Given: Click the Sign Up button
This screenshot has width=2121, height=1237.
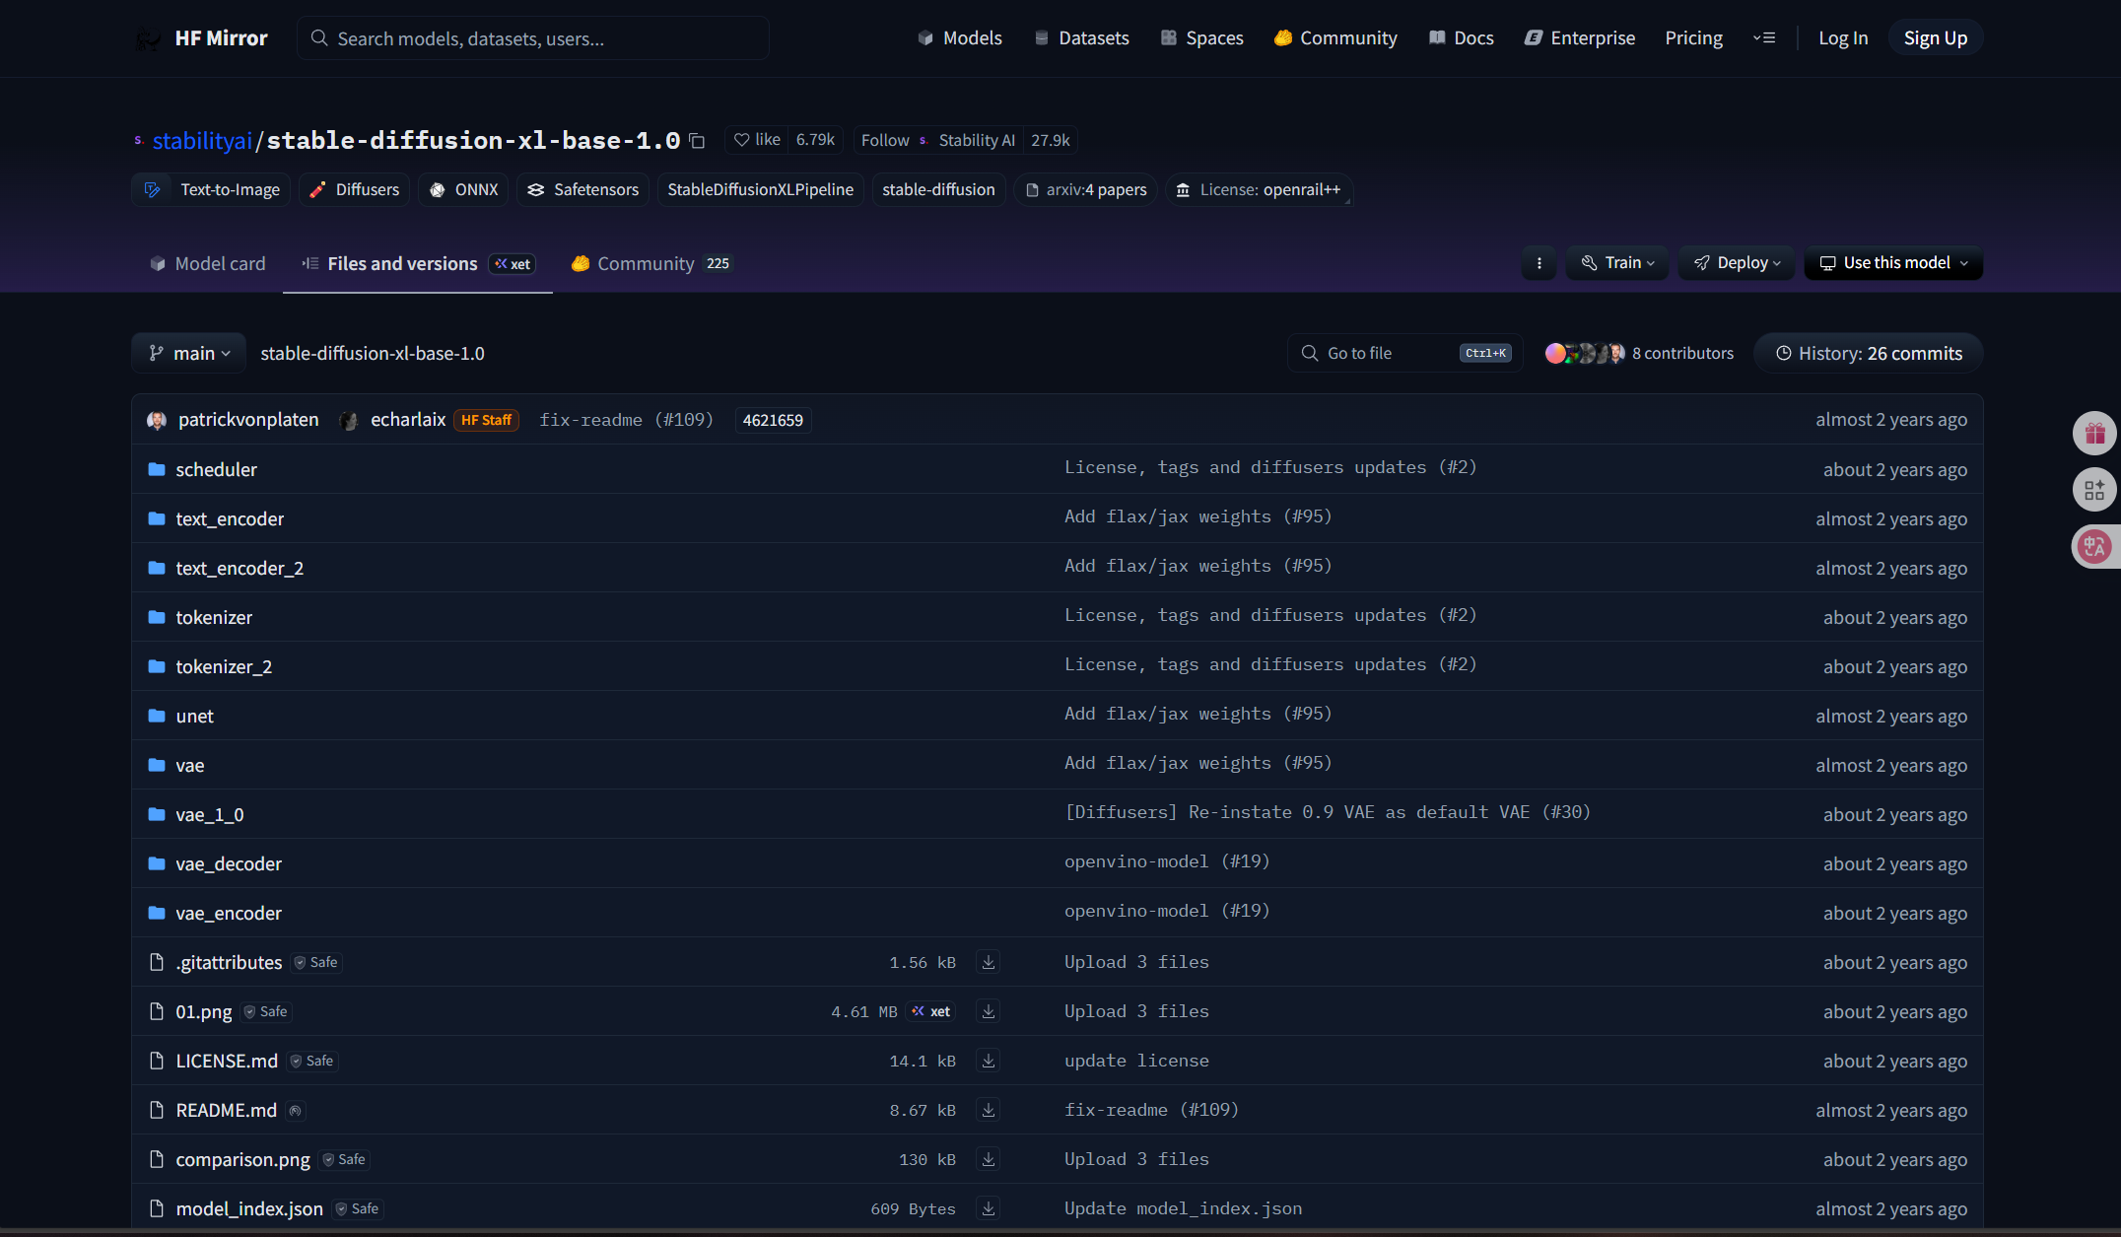Looking at the screenshot, I should click(x=1936, y=38).
